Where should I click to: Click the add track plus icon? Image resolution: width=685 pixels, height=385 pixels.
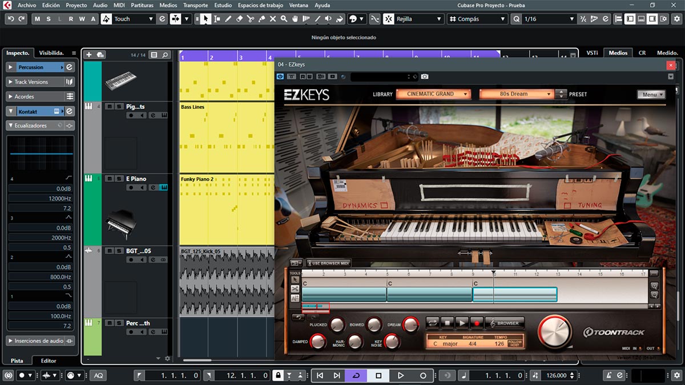[x=88, y=55]
